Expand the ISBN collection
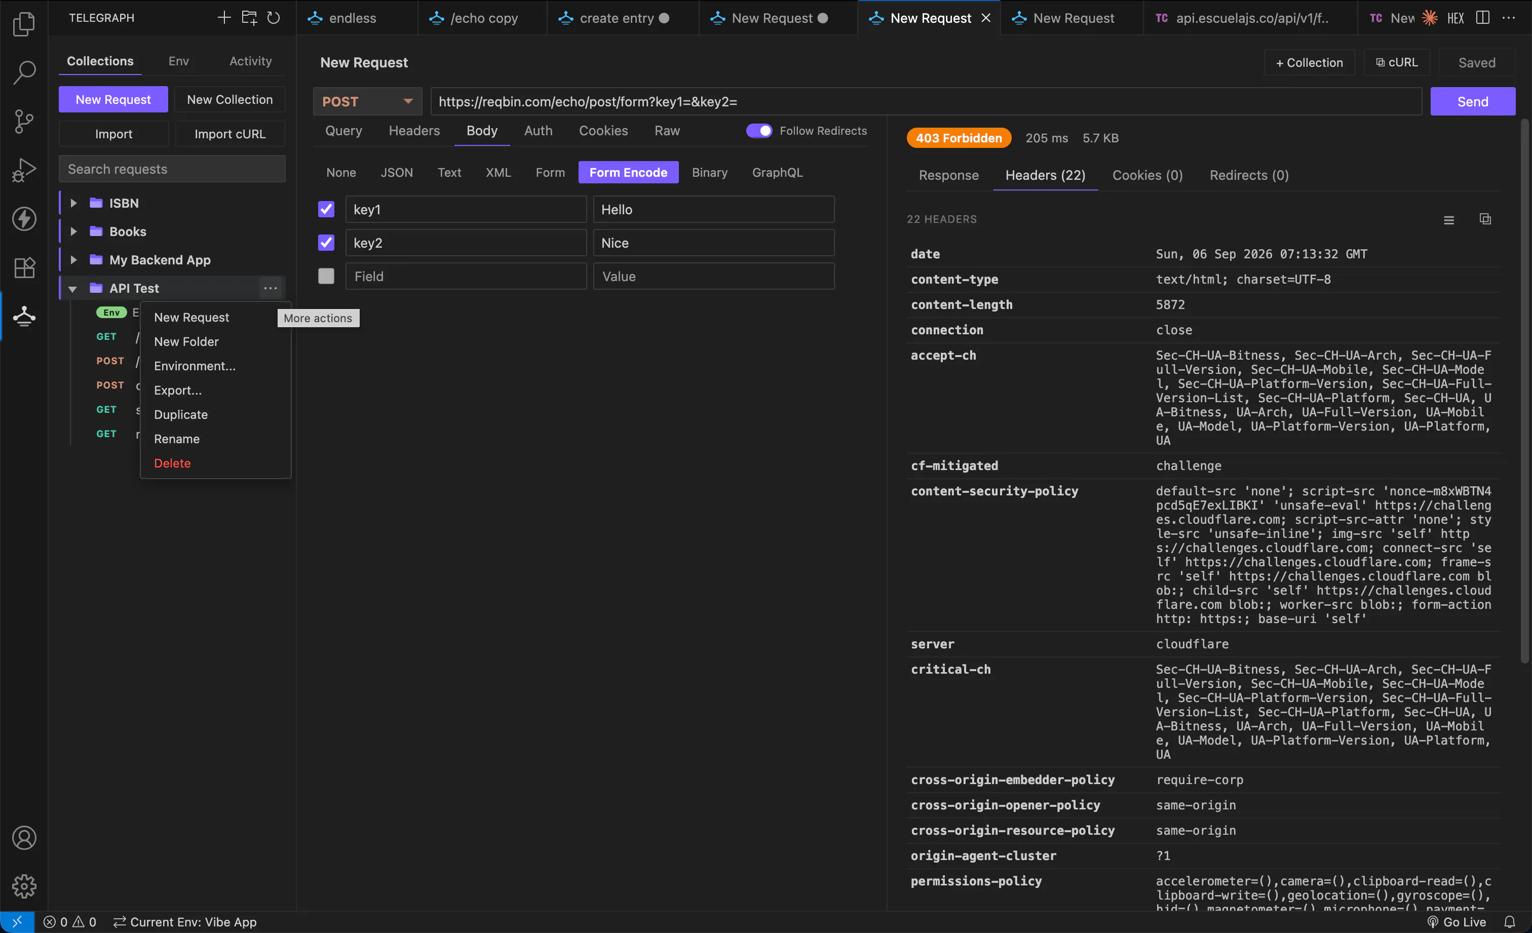Image resolution: width=1532 pixels, height=933 pixels. pyautogui.click(x=73, y=203)
